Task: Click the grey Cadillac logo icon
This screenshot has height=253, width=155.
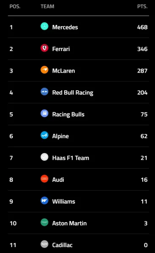Action: [x=44, y=244]
